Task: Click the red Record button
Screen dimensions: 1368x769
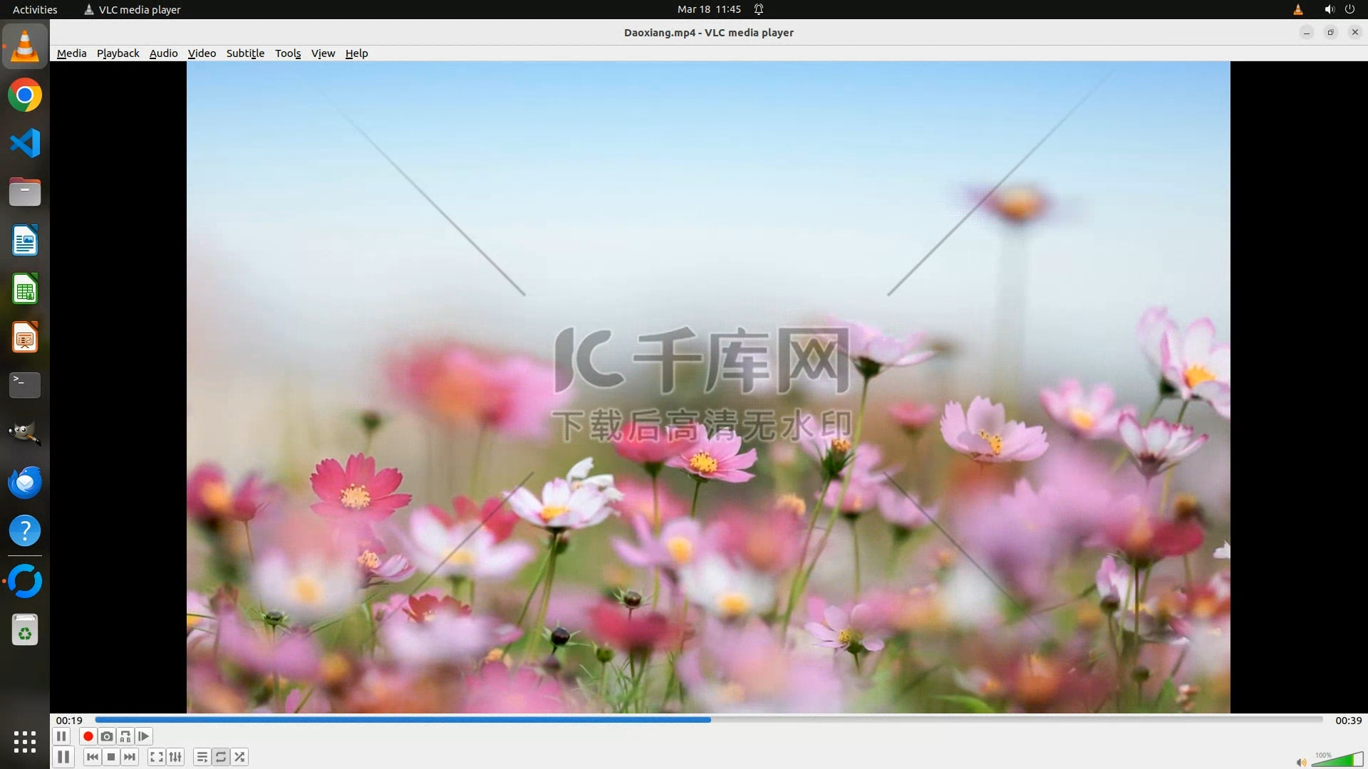Action: click(x=88, y=736)
